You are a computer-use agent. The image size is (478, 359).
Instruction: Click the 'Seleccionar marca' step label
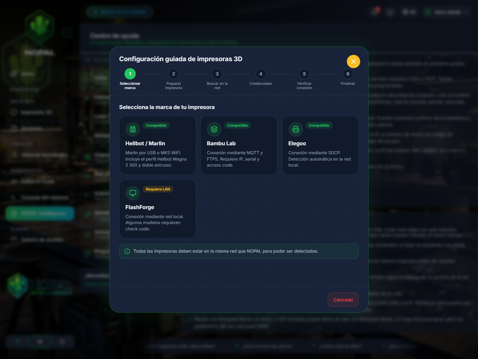[130, 86]
